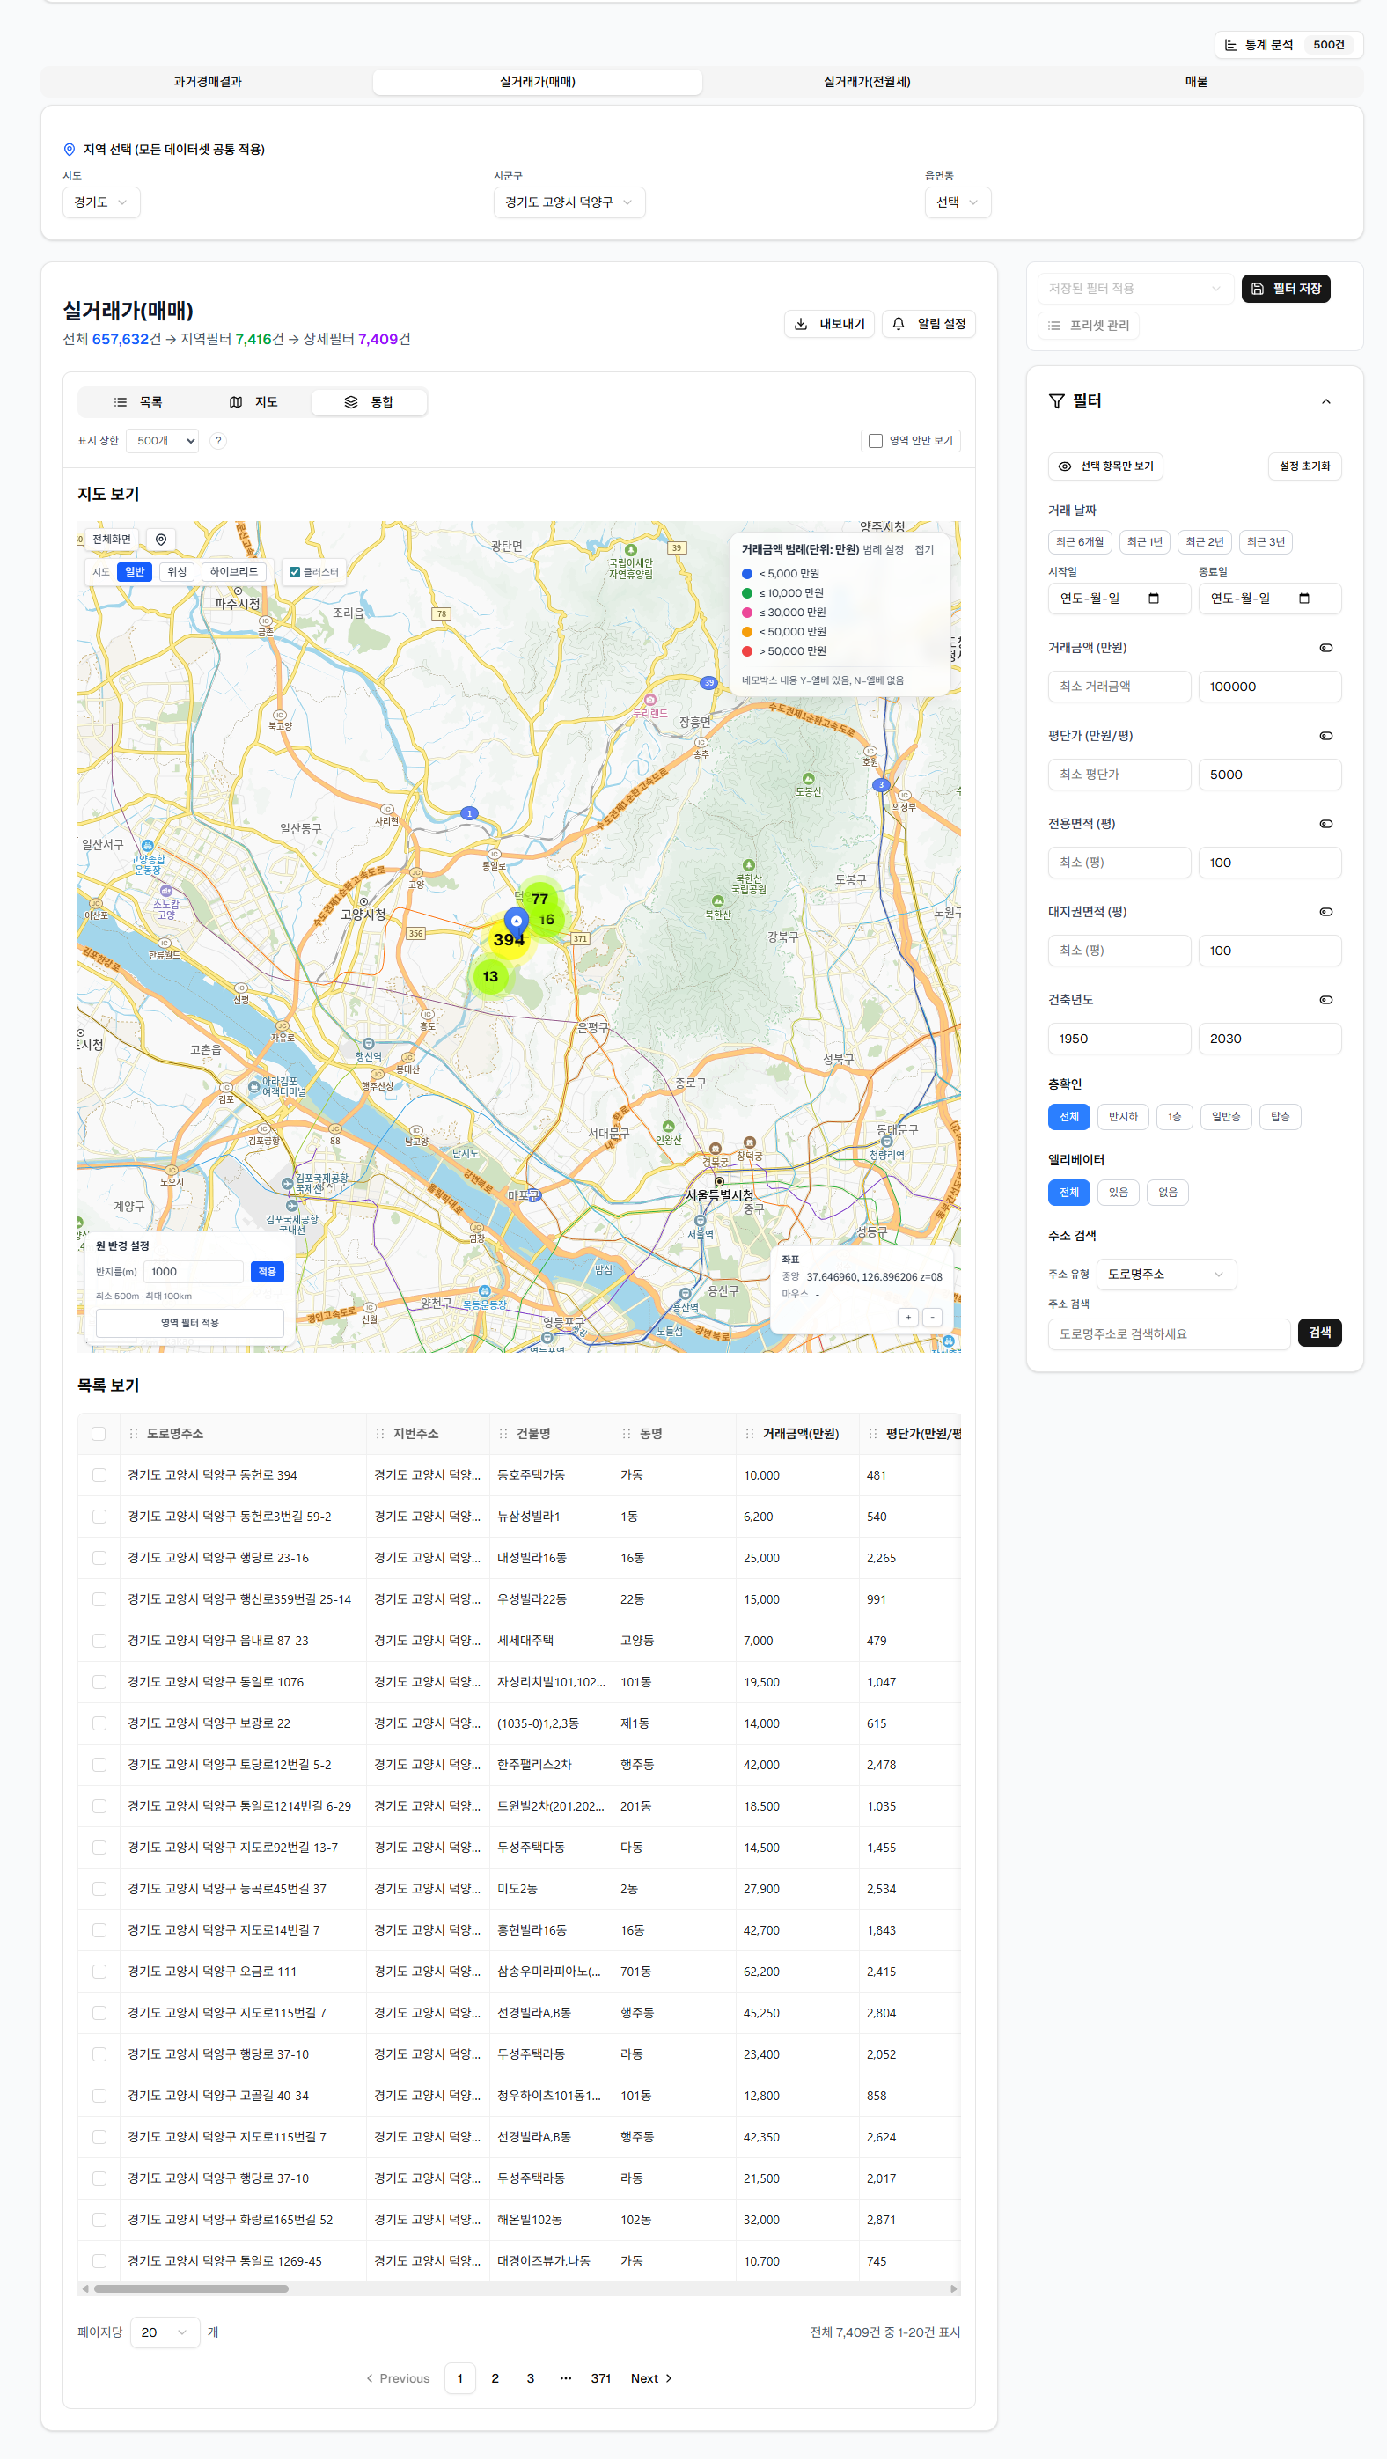Open the 시군구 dropdown 경기도 고양시 덕양구

[569, 202]
